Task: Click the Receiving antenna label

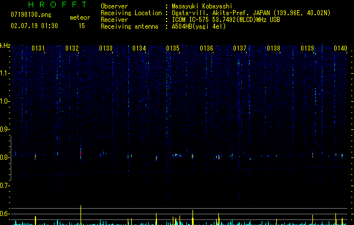Action: click(129, 26)
